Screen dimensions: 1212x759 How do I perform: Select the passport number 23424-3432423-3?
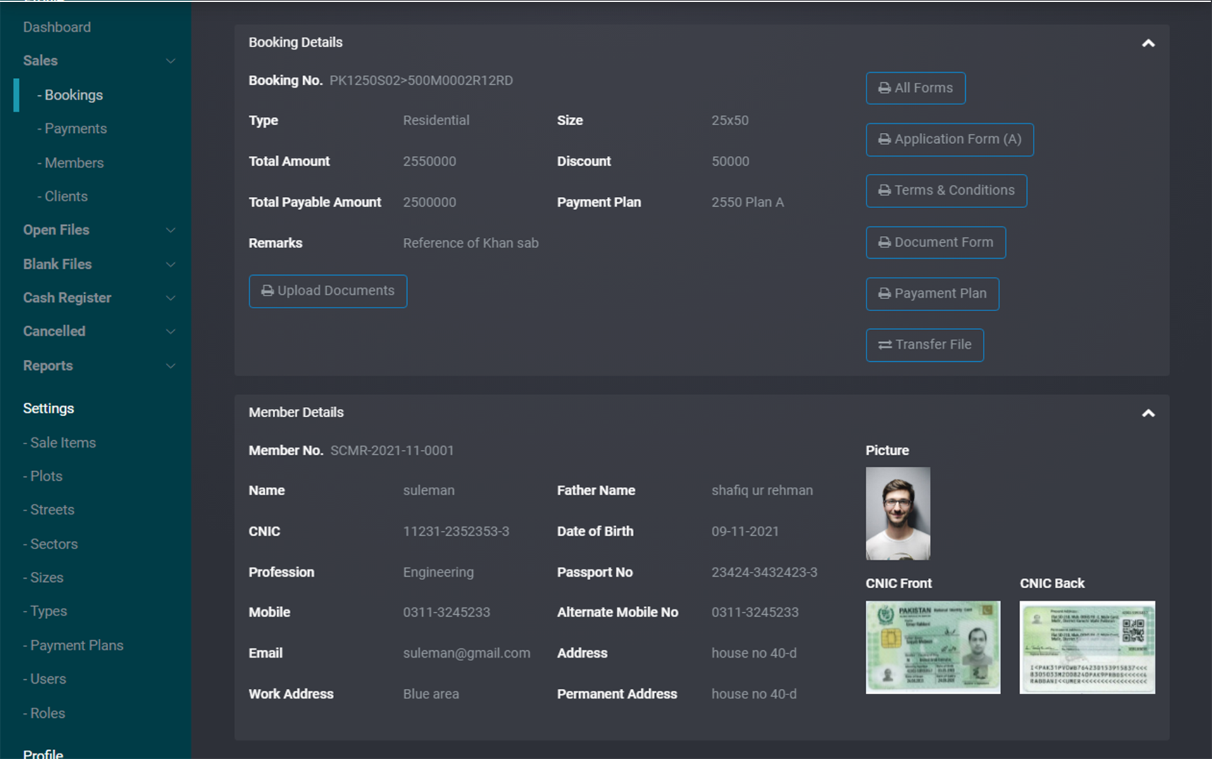[x=764, y=572]
